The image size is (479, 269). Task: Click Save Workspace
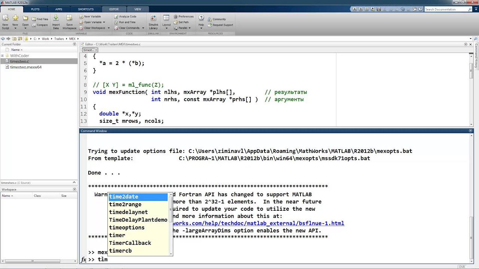click(x=69, y=22)
